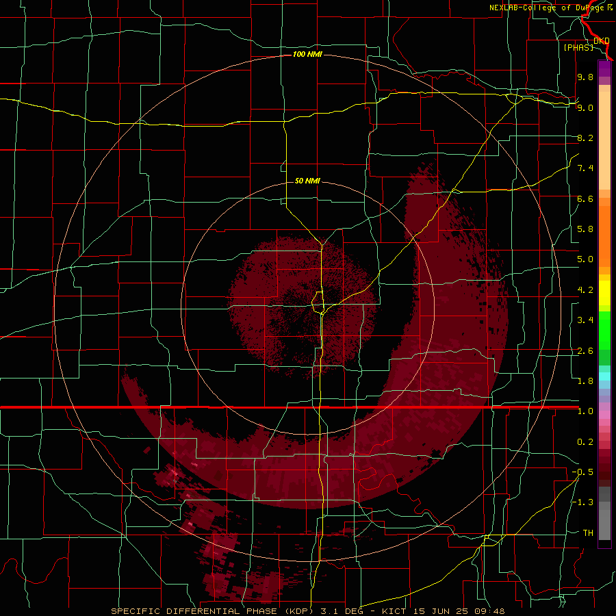This screenshot has height=616, width=616.
Task: Click the 50 NMI range ring label
Action: pyautogui.click(x=307, y=181)
